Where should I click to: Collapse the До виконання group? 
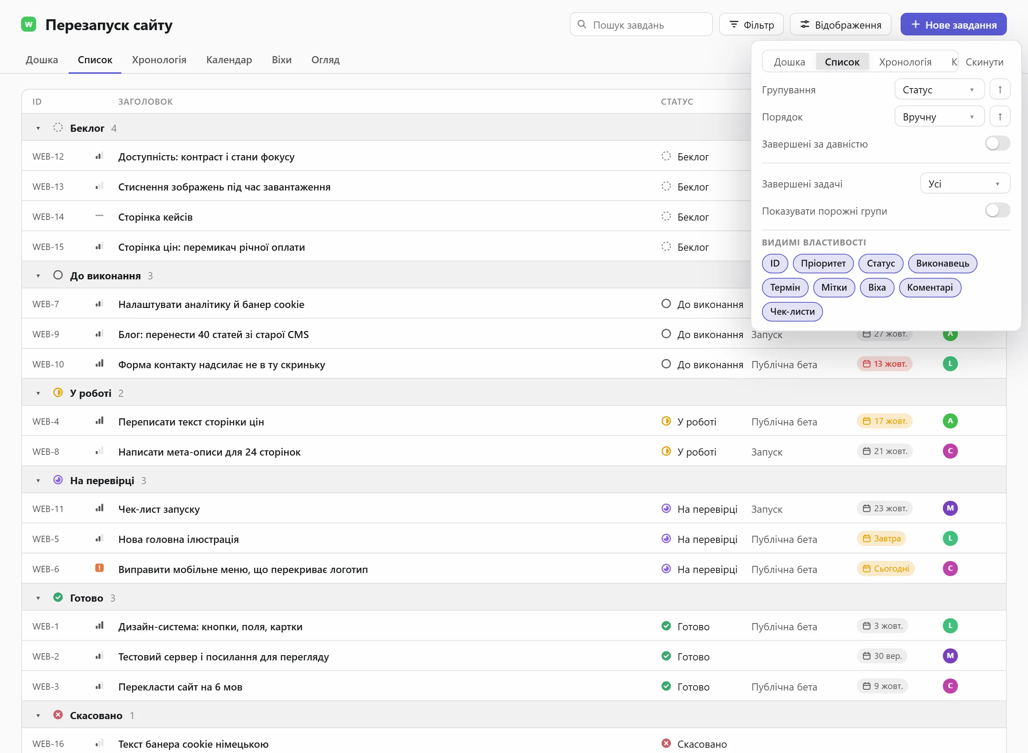(38, 276)
